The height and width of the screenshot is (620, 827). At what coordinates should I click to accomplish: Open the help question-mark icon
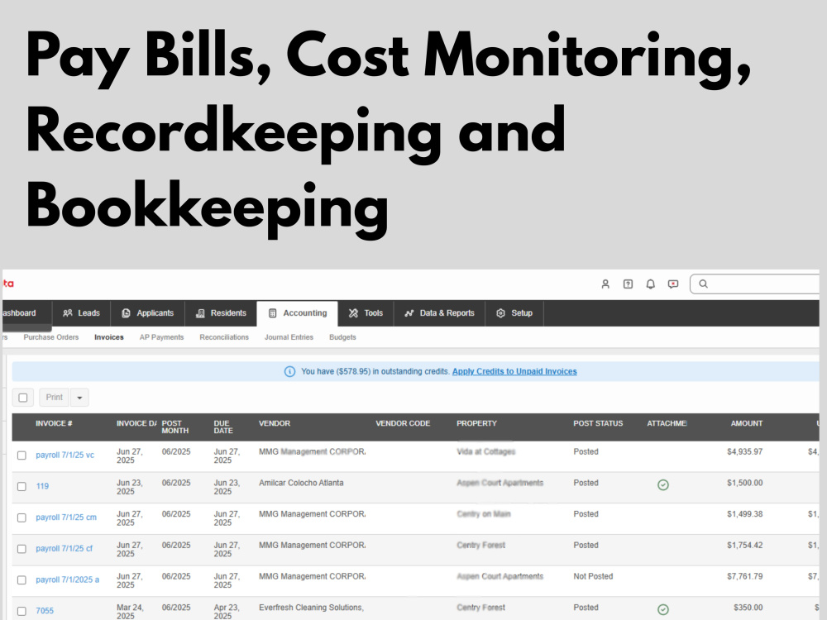pyautogui.click(x=628, y=284)
